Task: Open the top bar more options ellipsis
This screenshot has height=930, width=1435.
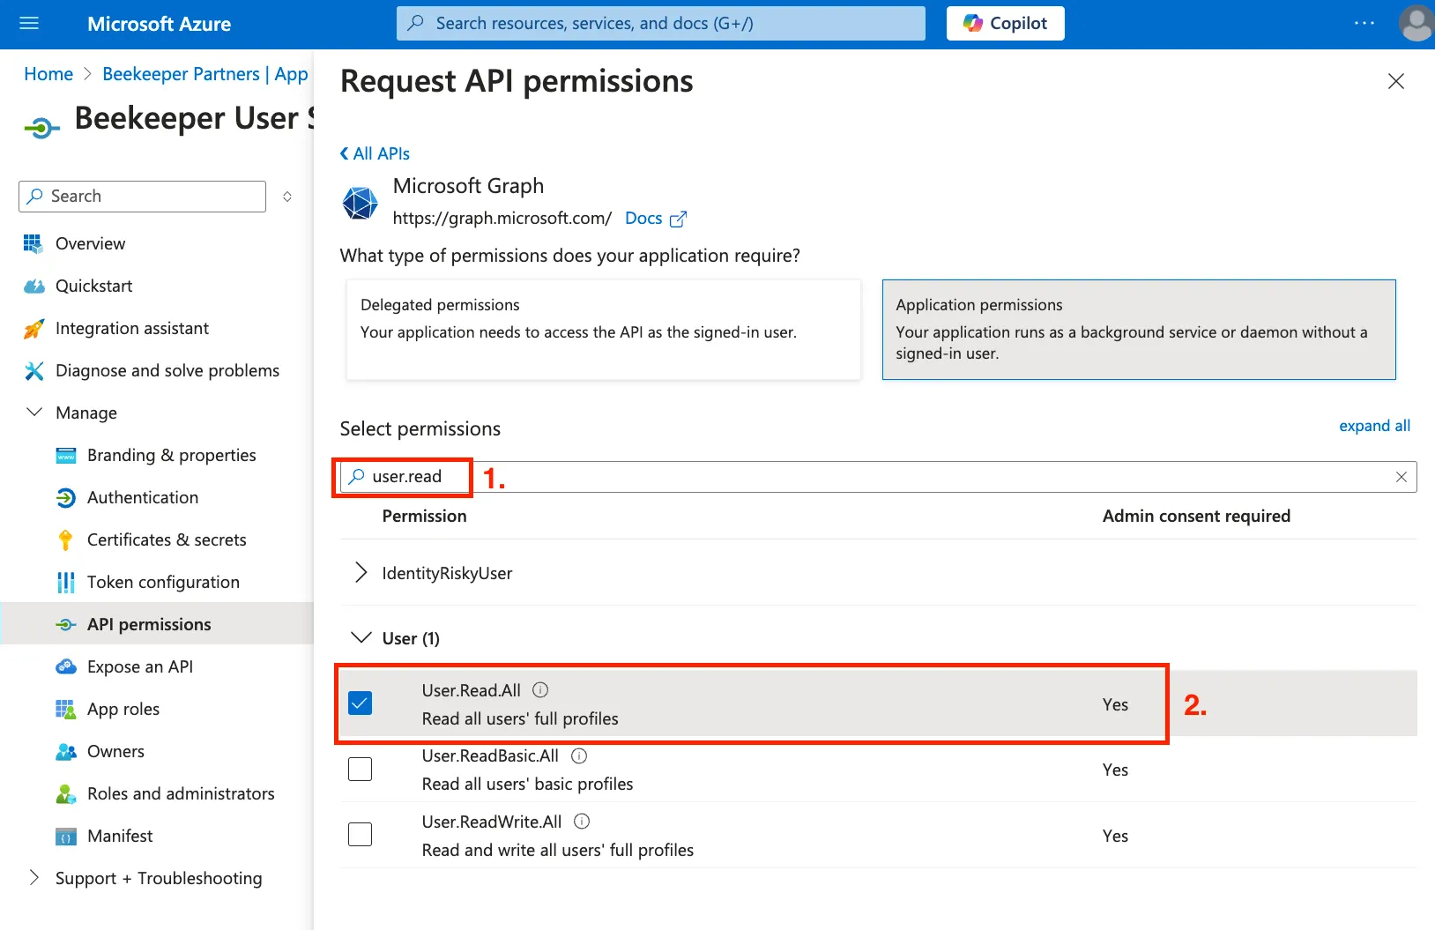Action: pyautogui.click(x=1364, y=24)
